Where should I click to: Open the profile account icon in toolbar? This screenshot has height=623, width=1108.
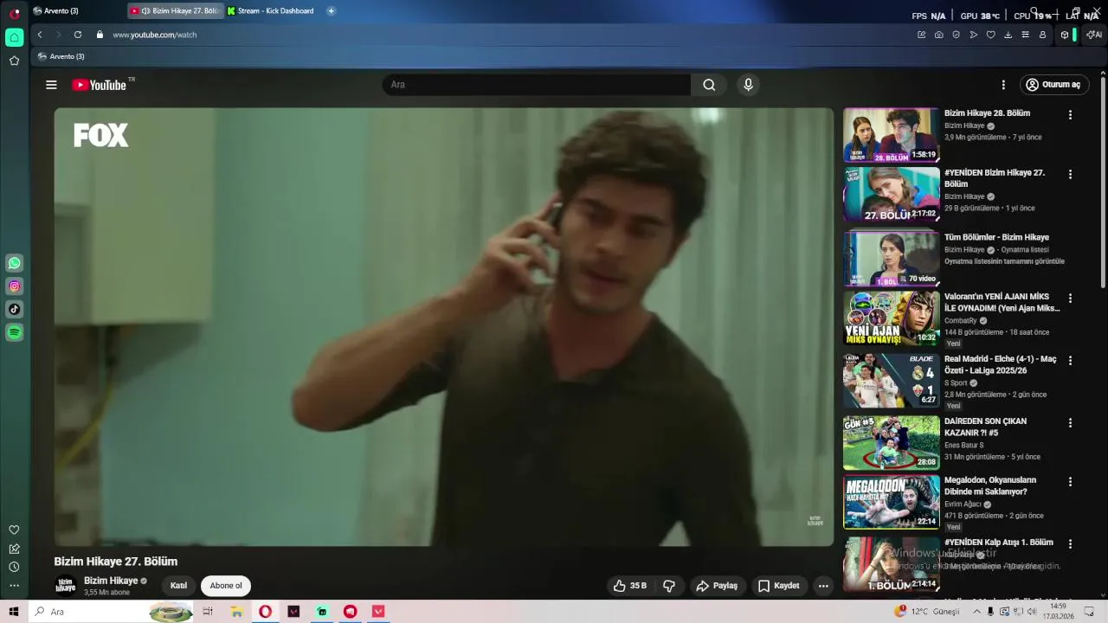(1043, 35)
